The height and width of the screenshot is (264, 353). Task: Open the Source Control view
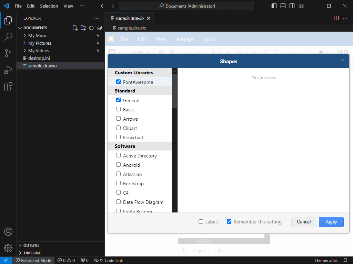click(8, 53)
